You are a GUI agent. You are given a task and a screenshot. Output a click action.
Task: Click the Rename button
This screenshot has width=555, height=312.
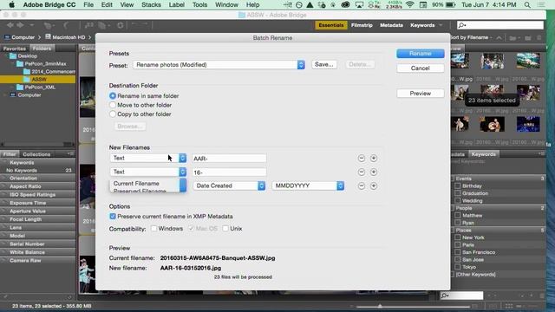420,54
